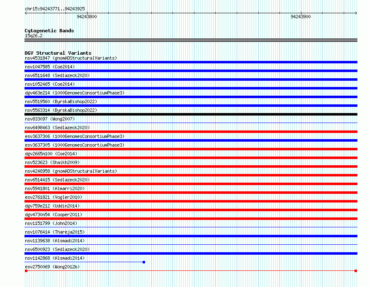Open dgv2665n100 (Coe2014) variant
Image resolution: width=369 pixels, height=287 pixels.
tap(51, 154)
